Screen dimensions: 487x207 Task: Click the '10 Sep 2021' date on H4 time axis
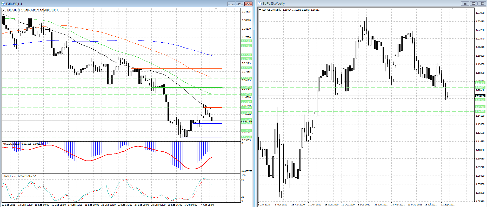click(x=9, y=205)
